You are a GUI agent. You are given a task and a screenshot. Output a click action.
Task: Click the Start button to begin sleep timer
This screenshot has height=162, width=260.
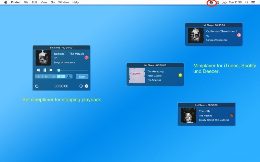point(82,76)
